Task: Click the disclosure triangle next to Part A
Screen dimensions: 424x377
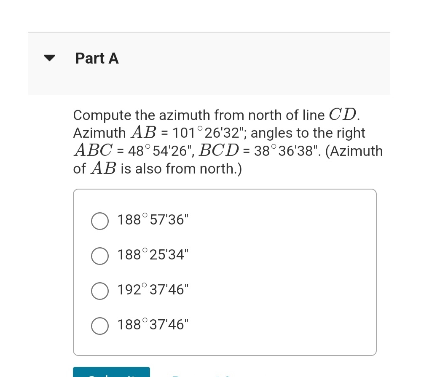Action: [x=49, y=58]
